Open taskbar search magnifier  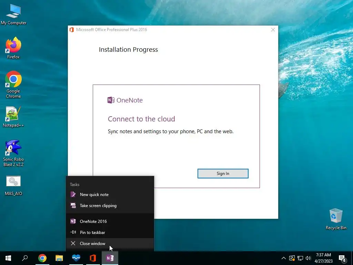25,258
